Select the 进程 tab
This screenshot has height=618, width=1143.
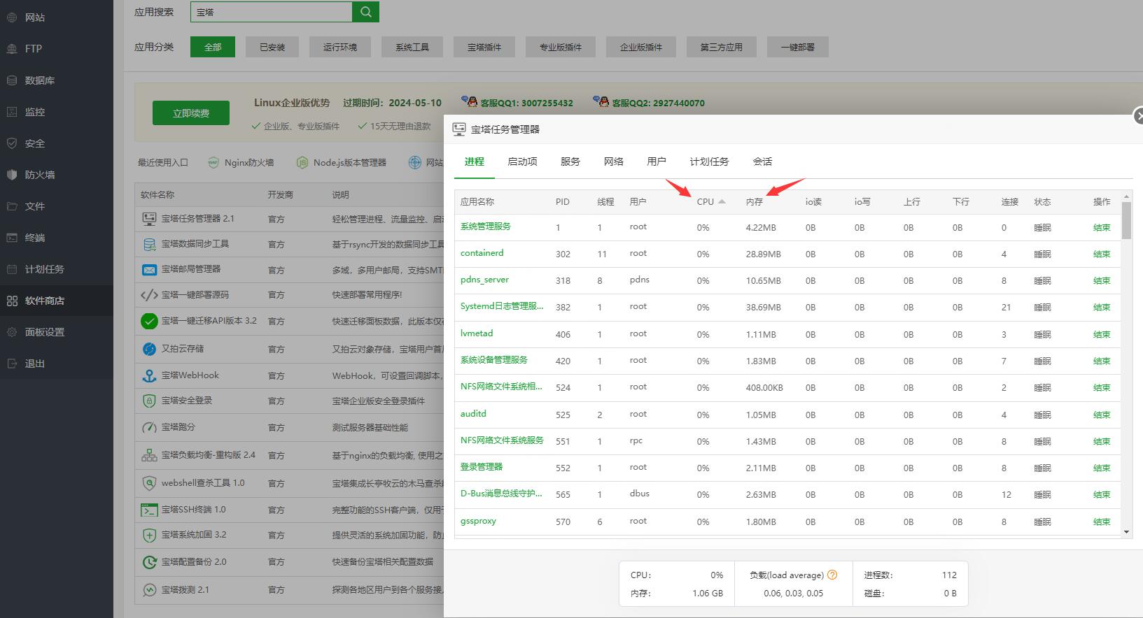(474, 161)
